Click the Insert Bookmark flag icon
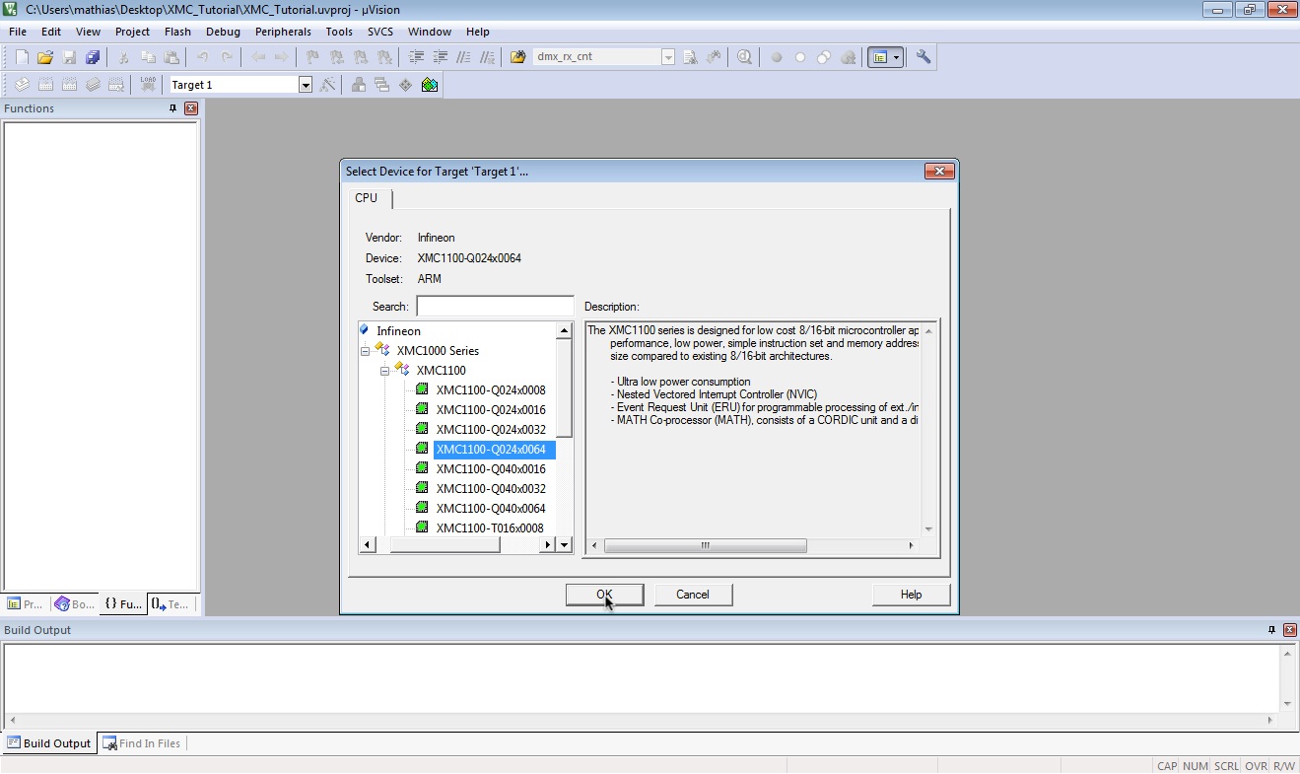 (313, 57)
